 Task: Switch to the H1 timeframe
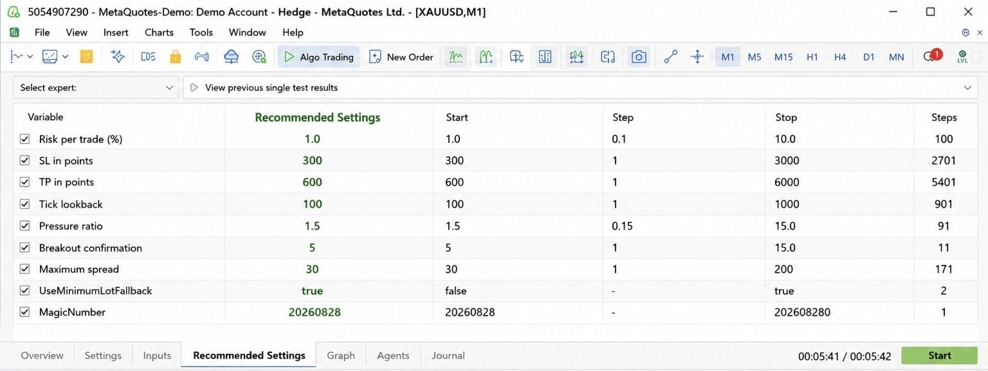tap(812, 57)
